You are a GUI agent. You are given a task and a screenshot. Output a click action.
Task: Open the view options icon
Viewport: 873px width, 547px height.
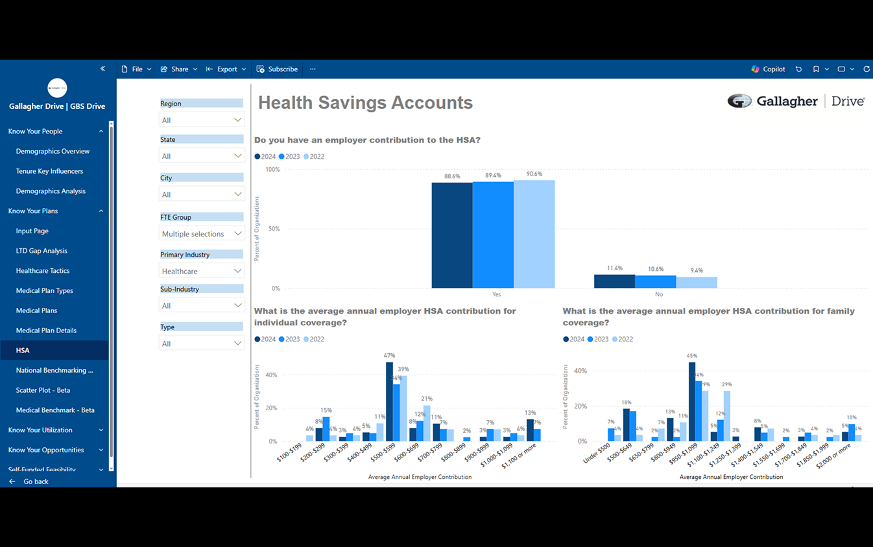tap(841, 69)
